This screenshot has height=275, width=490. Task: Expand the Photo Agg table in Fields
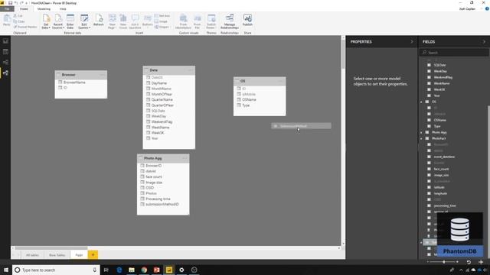(421, 132)
